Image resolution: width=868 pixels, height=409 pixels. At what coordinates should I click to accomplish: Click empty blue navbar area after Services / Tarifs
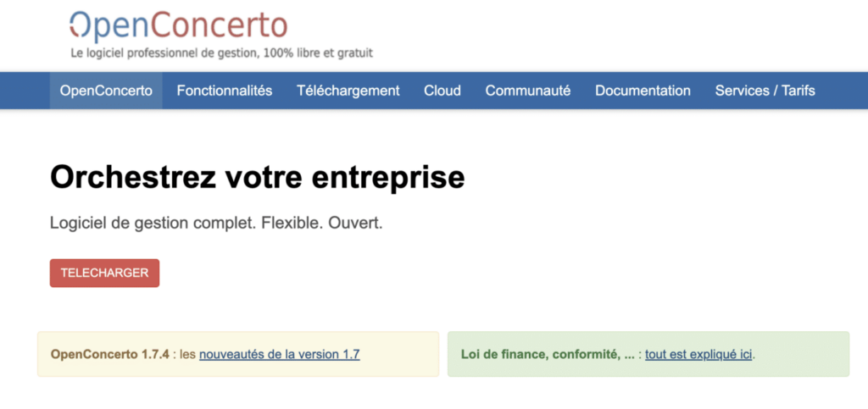[x=843, y=91]
